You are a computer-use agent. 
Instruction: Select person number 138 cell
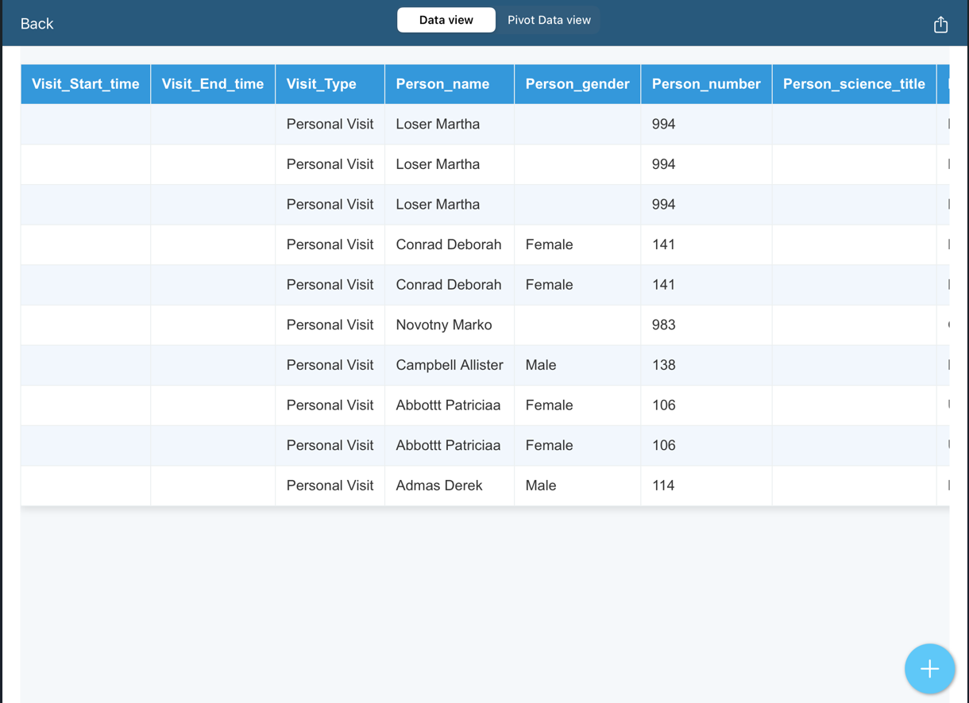click(x=664, y=365)
